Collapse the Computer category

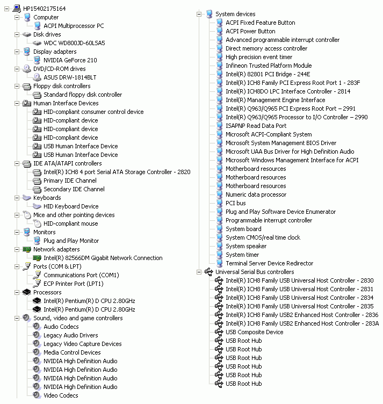tap(17, 17)
